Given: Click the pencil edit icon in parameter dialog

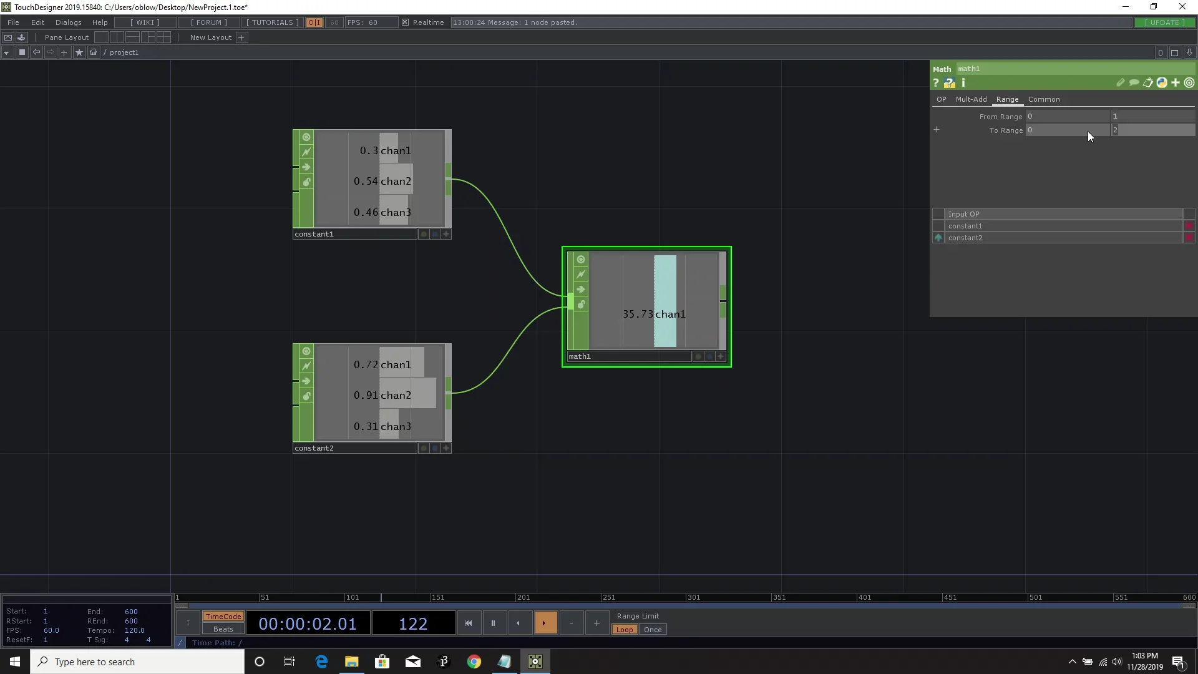Looking at the screenshot, I should (x=1121, y=82).
